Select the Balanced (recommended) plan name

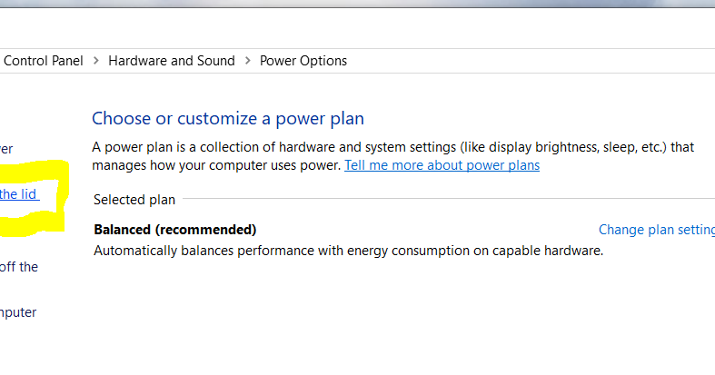[175, 230]
